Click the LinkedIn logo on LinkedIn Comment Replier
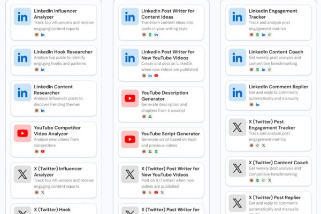 click(x=237, y=93)
